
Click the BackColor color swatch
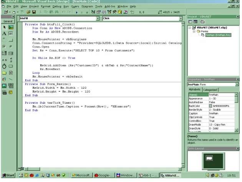(211, 106)
